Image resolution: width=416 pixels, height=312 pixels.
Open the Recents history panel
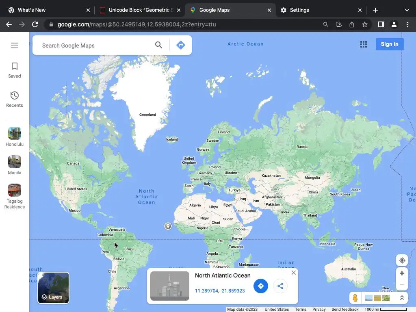pyautogui.click(x=15, y=100)
